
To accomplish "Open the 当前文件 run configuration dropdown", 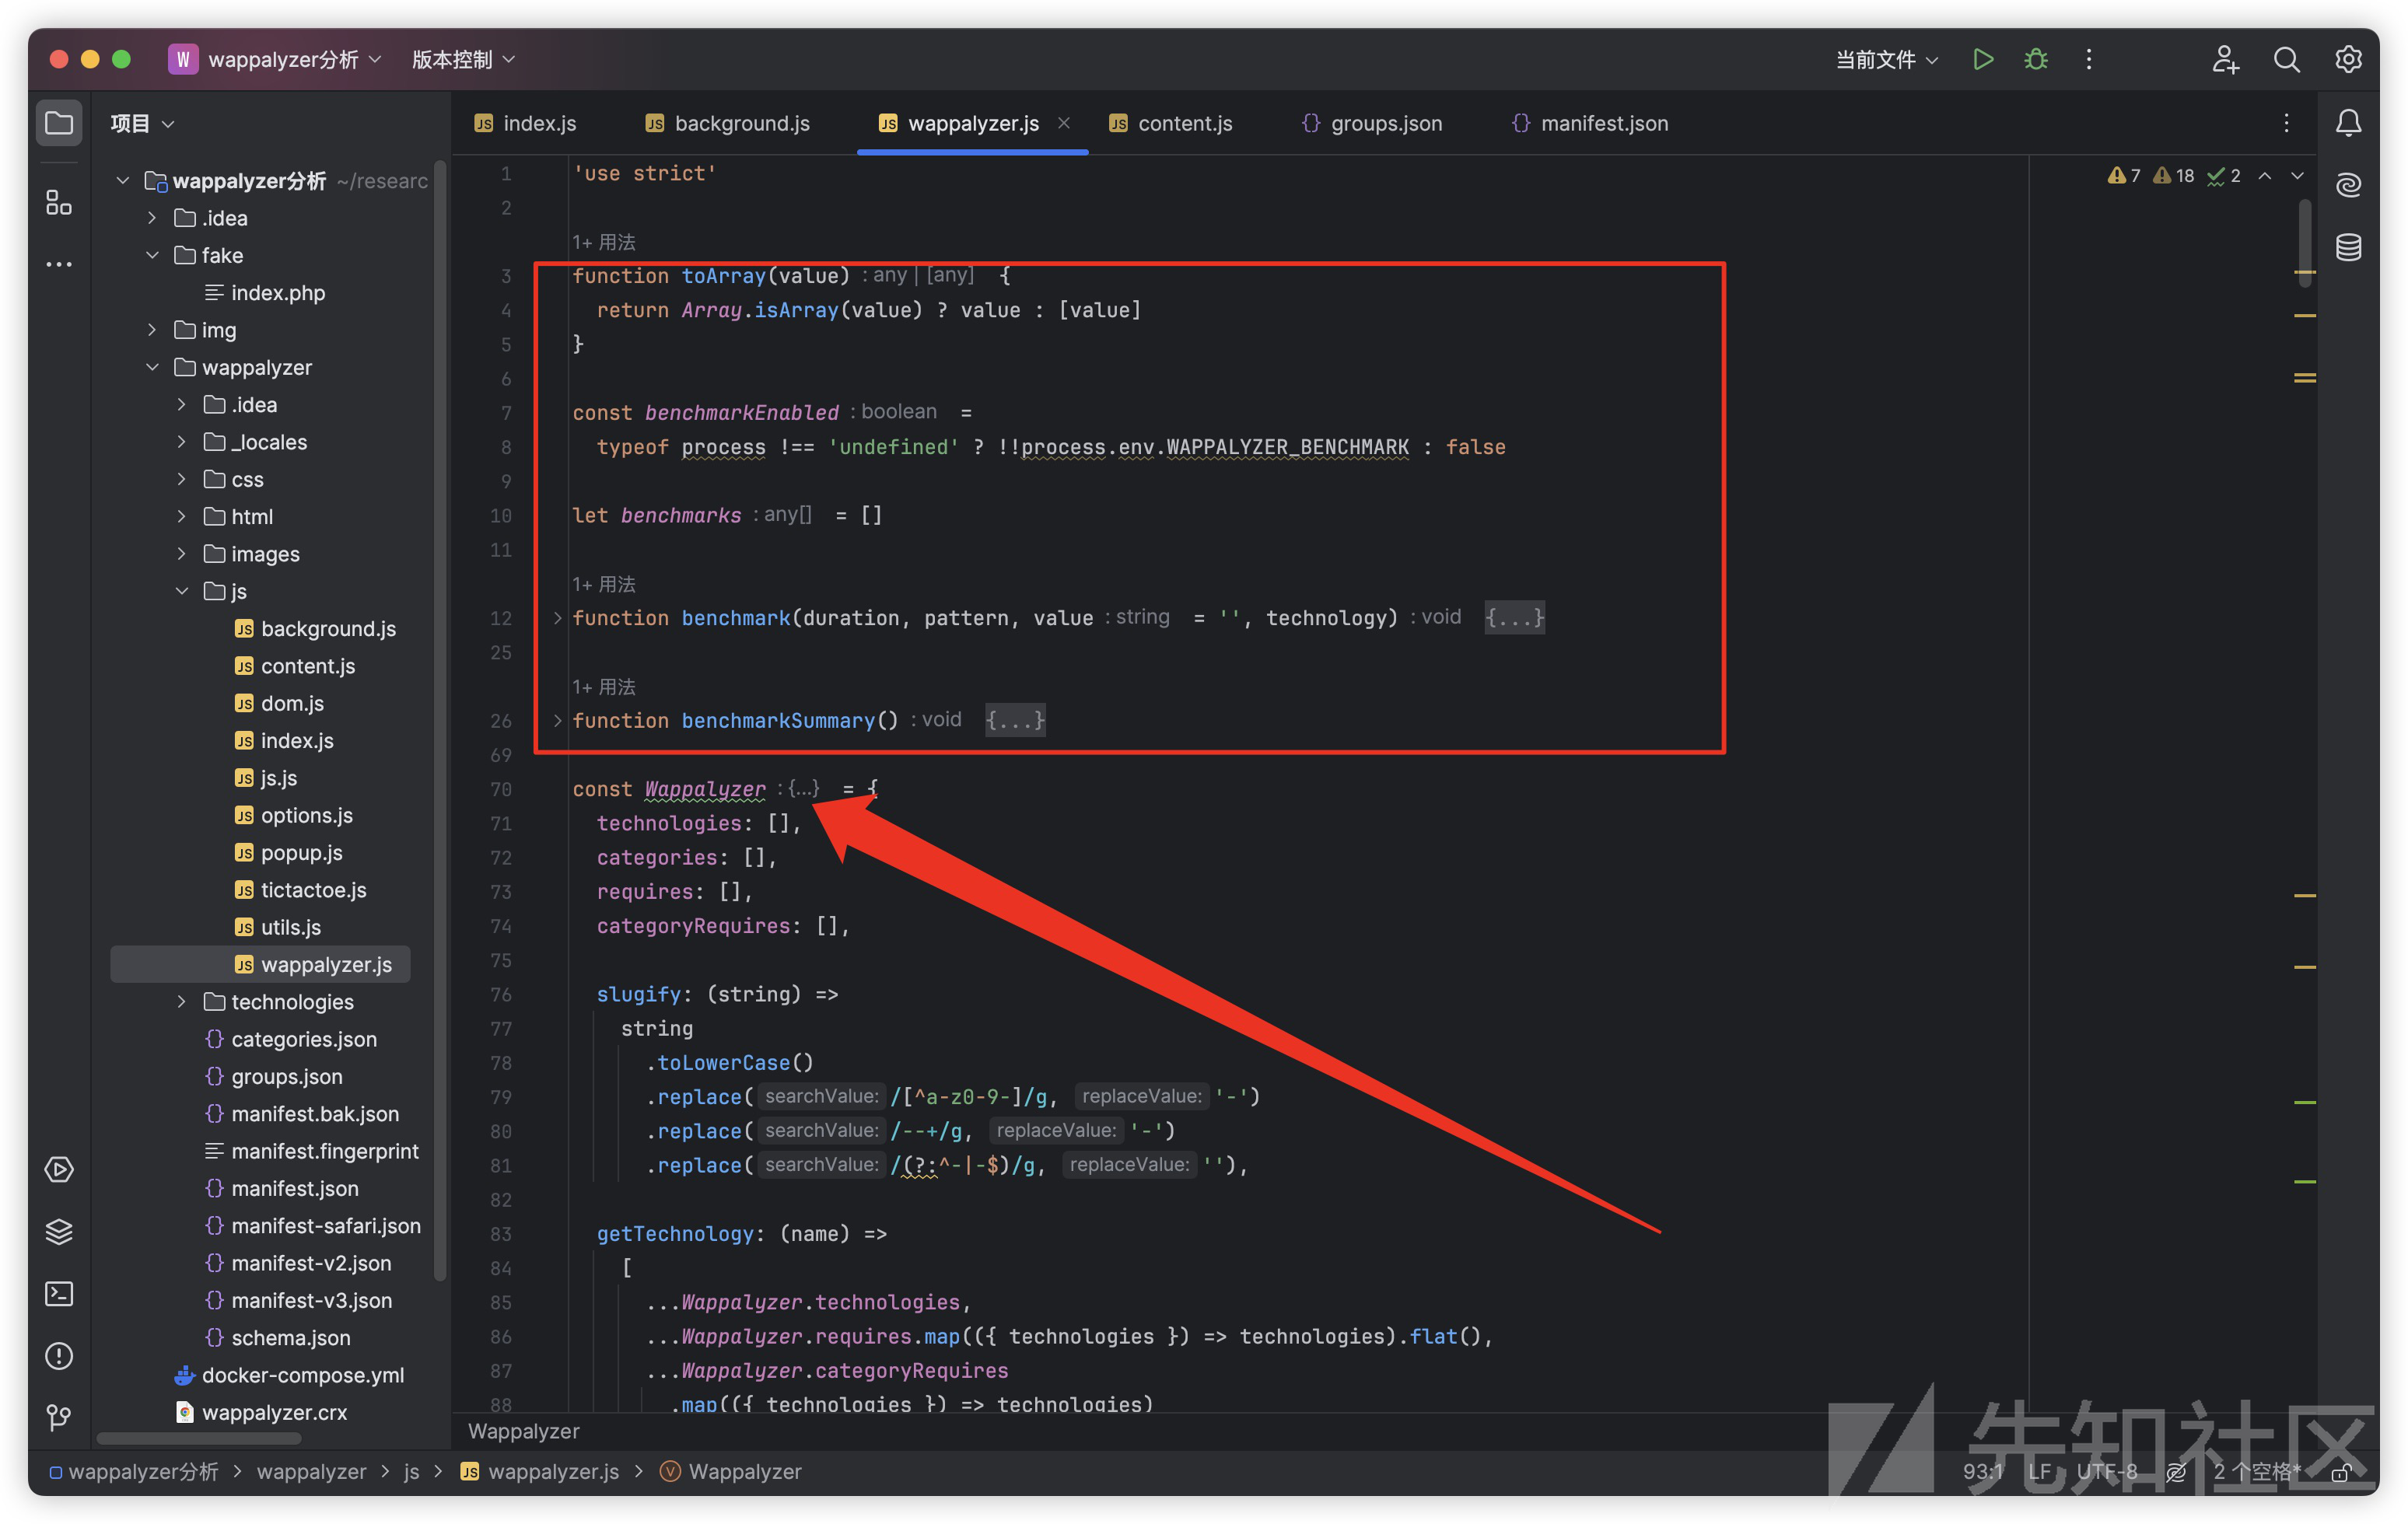I will (1887, 60).
